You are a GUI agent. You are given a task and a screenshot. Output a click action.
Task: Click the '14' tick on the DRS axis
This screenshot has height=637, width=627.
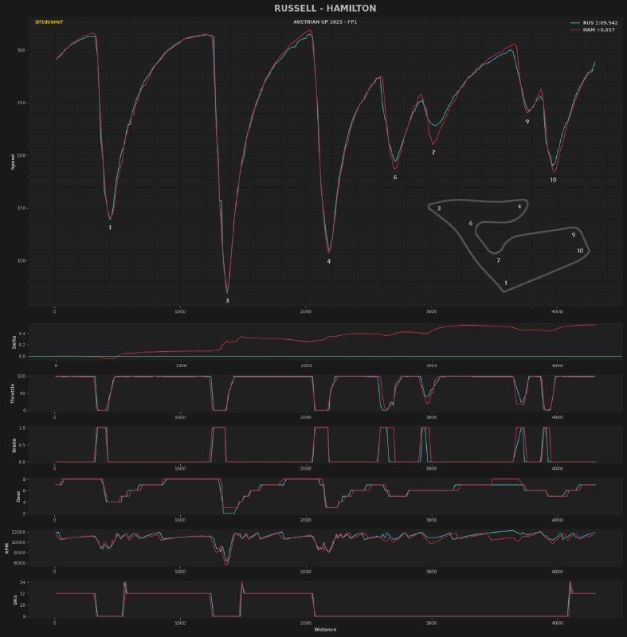(23, 582)
